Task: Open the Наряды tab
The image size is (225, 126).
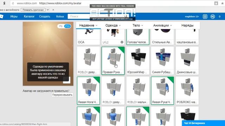Action: point(187,26)
